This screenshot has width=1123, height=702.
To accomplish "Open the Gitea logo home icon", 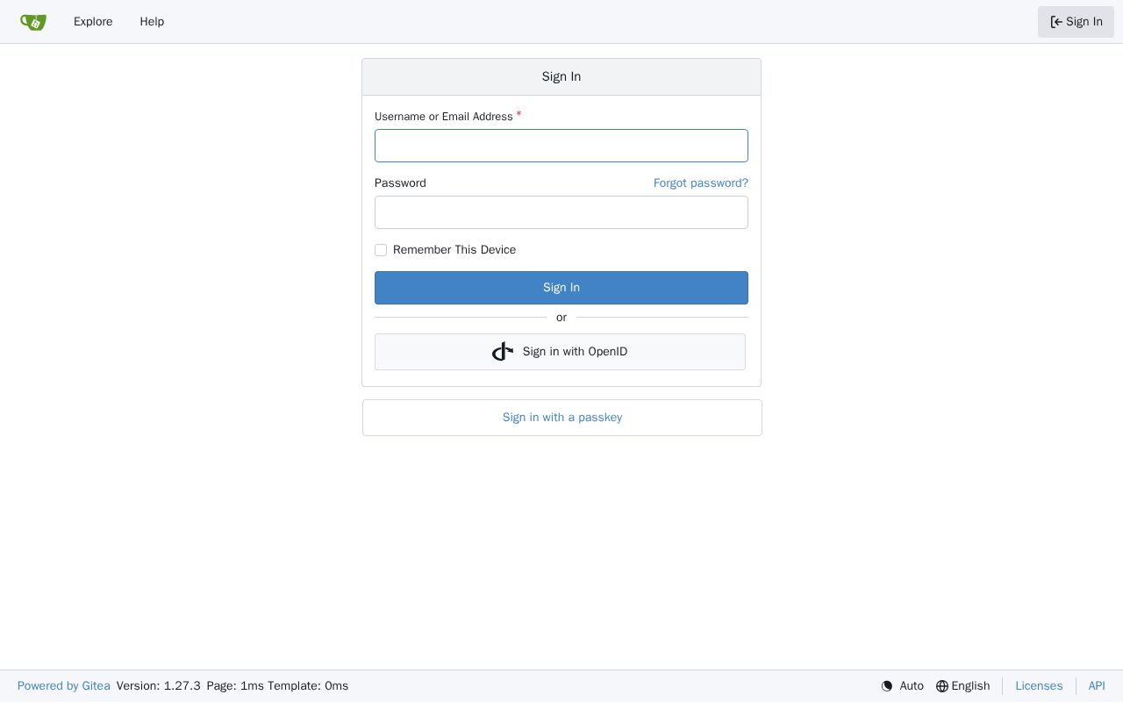I will click(x=33, y=22).
